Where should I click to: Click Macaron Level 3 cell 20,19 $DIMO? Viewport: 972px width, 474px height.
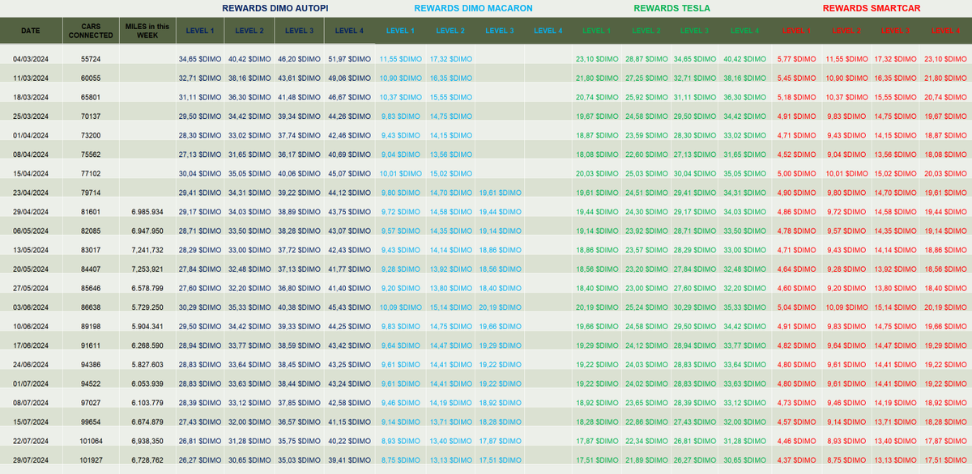(500, 307)
